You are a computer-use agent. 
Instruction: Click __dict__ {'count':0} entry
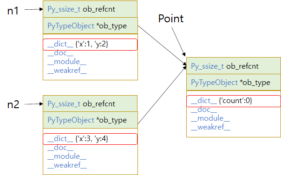coord(234,101)
